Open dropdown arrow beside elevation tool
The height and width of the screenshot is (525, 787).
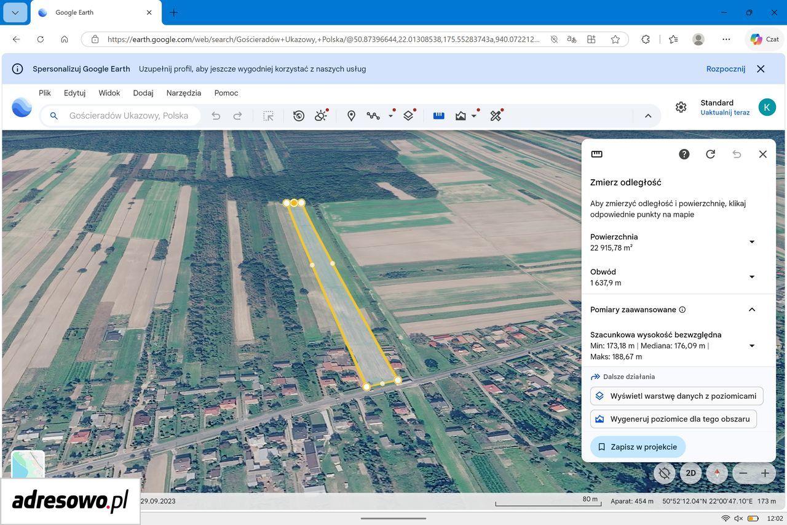point(474,116)
